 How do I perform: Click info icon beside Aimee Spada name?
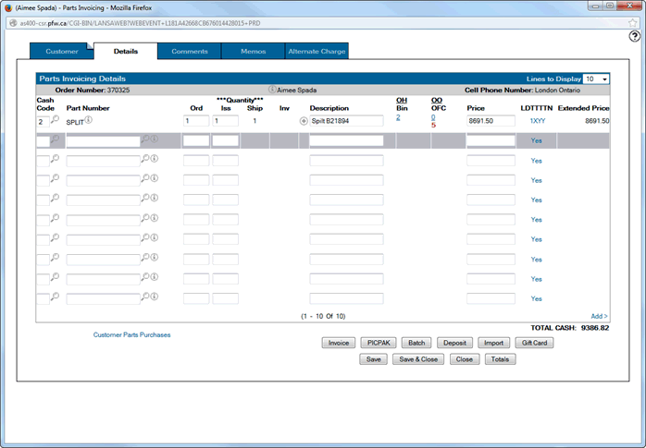[272, 90]
